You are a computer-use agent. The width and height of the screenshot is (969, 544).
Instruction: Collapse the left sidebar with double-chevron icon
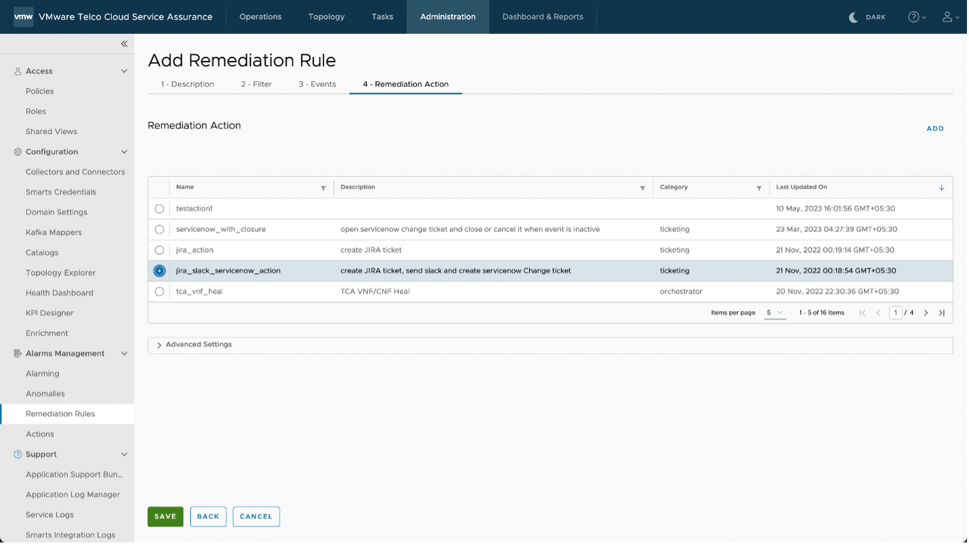pyautogui.click(x=124, y=44)
